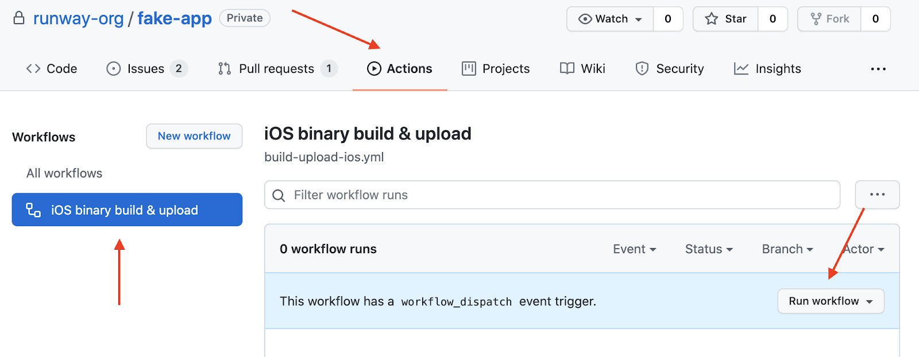Expand the Branch filter dropdown
Viewport: 919px width, 357px height.
point(787,249)
